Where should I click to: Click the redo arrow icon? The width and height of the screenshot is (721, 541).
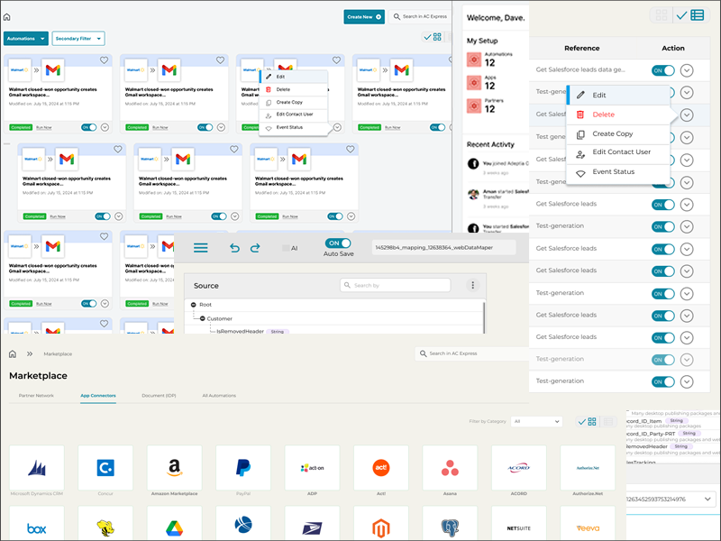[x=255, y=248]
